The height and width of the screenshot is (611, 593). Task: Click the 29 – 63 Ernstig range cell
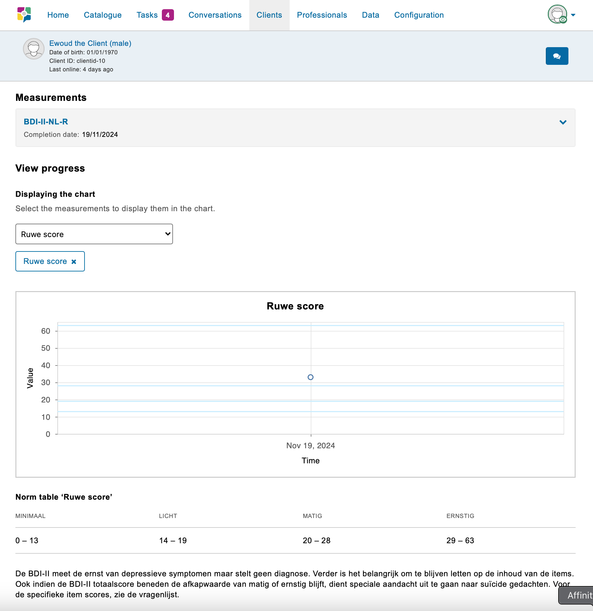(460, 541)
